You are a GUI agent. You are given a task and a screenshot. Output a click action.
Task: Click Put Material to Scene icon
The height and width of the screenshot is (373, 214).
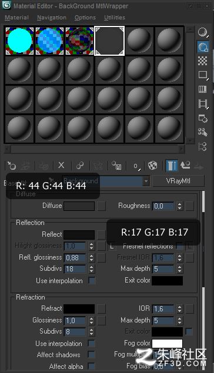click(25, 166)
